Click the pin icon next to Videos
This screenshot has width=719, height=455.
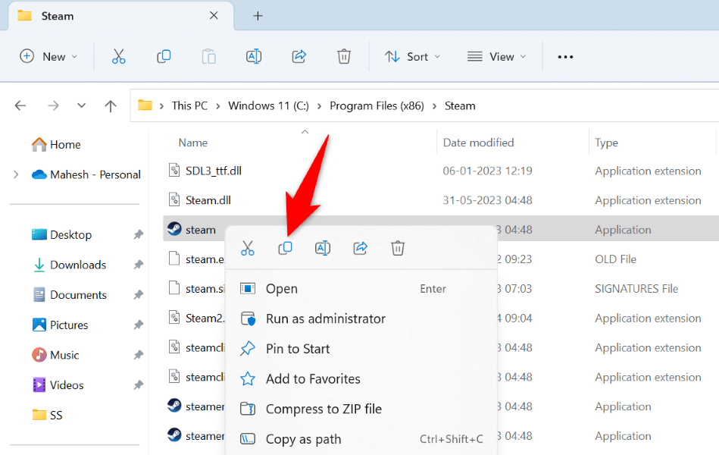pyautogui.click(x=138, y=384)
